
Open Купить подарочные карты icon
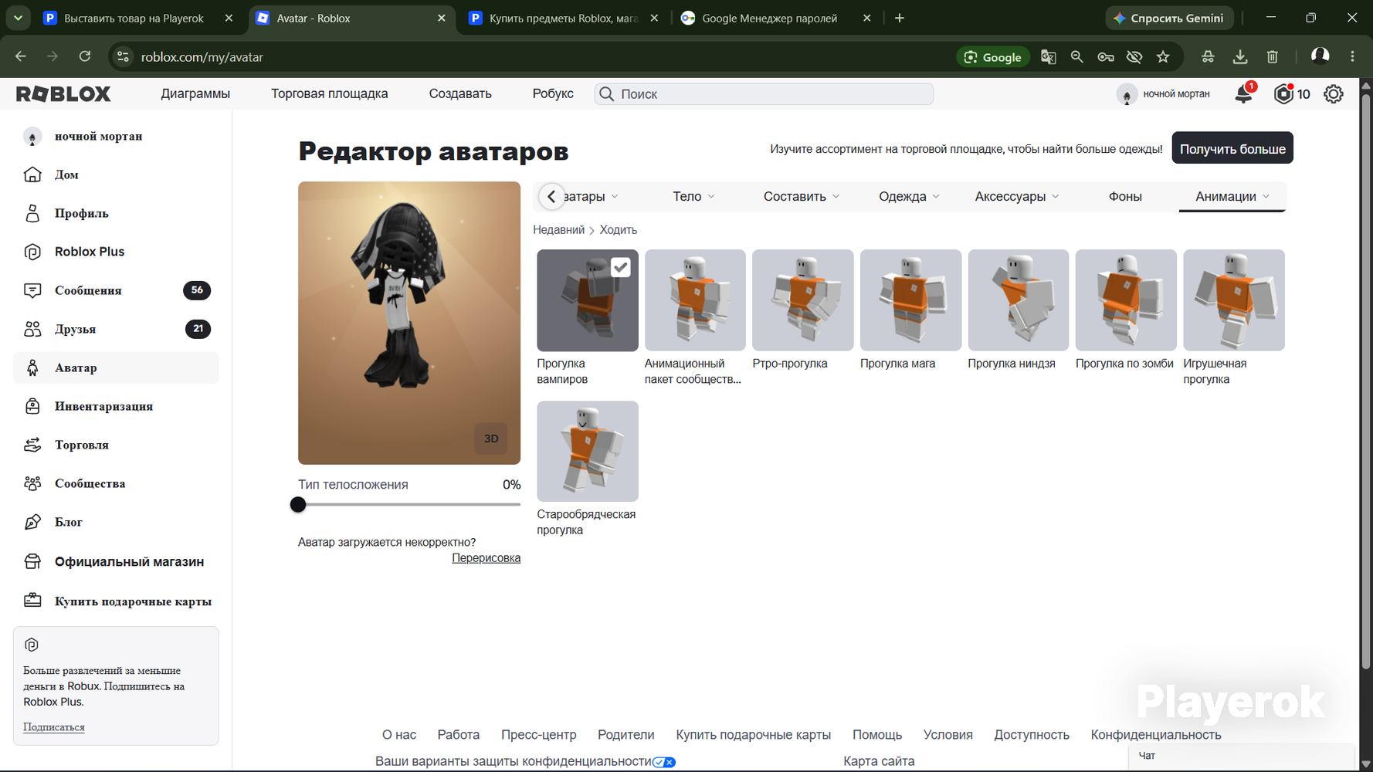32,601
